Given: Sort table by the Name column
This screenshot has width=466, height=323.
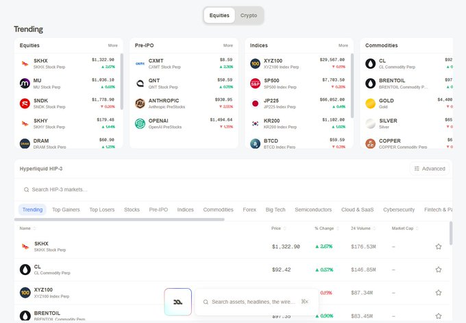Looking at the screenshot, I should [27, 228].
